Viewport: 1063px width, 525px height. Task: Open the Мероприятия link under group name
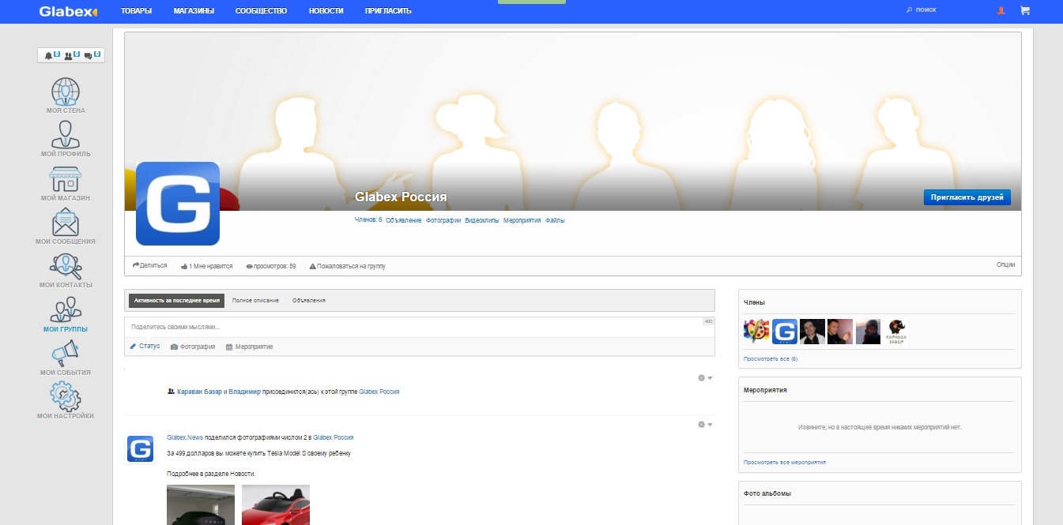(x=522, y=220)
